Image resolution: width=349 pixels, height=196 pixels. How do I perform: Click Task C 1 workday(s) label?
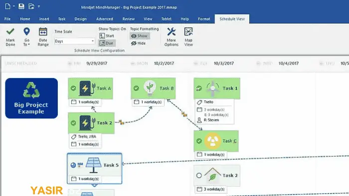[214, 155]
